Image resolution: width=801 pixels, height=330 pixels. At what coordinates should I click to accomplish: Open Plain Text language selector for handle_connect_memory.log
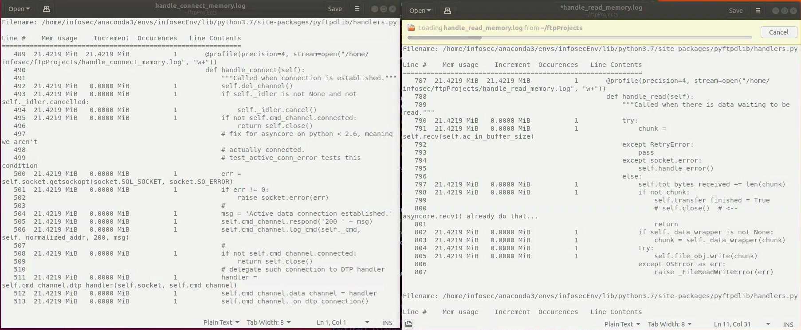pyautogui.click(x=221, y=322)
